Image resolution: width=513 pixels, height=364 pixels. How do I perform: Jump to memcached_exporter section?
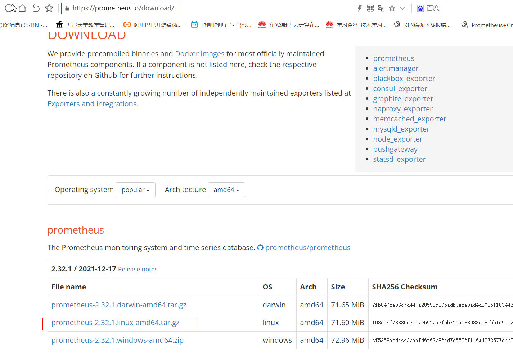410,119
